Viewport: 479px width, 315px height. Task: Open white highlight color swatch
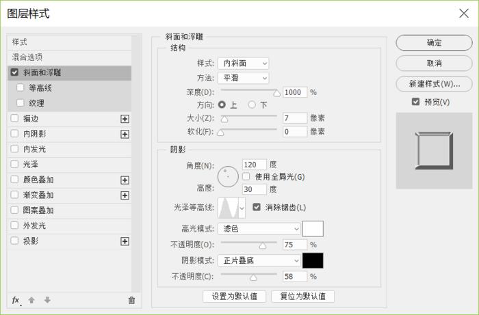click(313, 229)
